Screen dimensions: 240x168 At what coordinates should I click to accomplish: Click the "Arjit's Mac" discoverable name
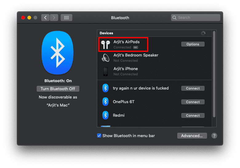58,105
